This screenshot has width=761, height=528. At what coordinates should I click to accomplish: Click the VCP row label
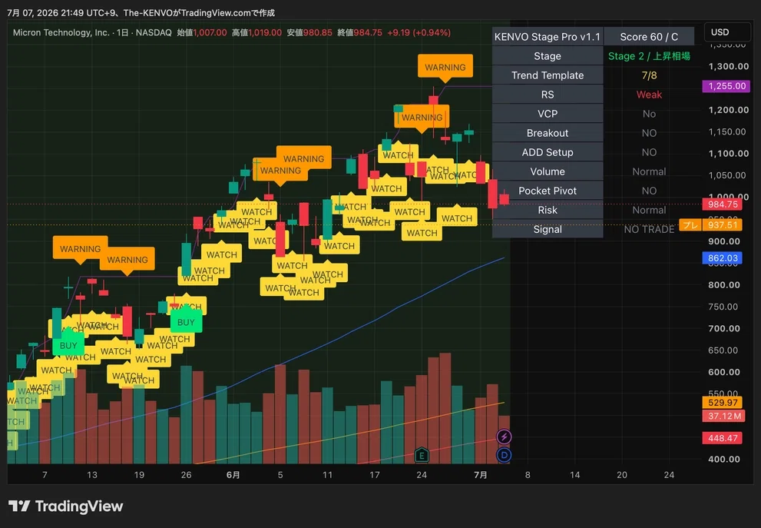[x=548, y=114]
